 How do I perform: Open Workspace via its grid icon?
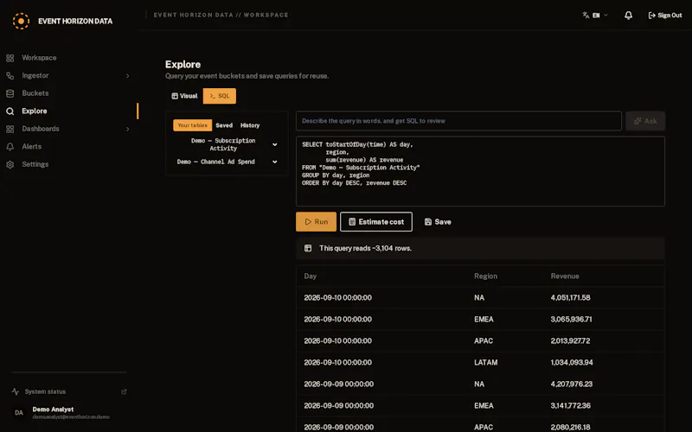tap(10, 58)
